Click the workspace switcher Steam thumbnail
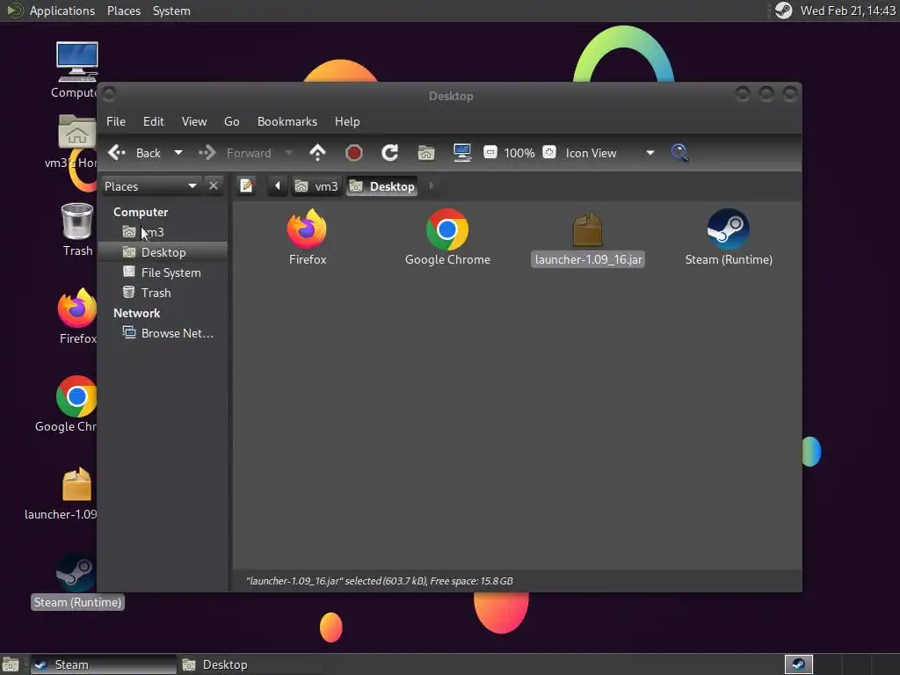The width and height of the screenshot is (900, 675). 798,664
